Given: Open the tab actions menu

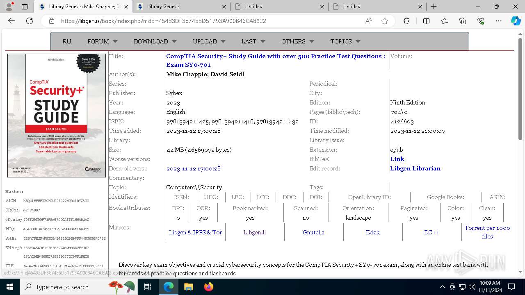Looking at the screenshot, I should point(25,7).
